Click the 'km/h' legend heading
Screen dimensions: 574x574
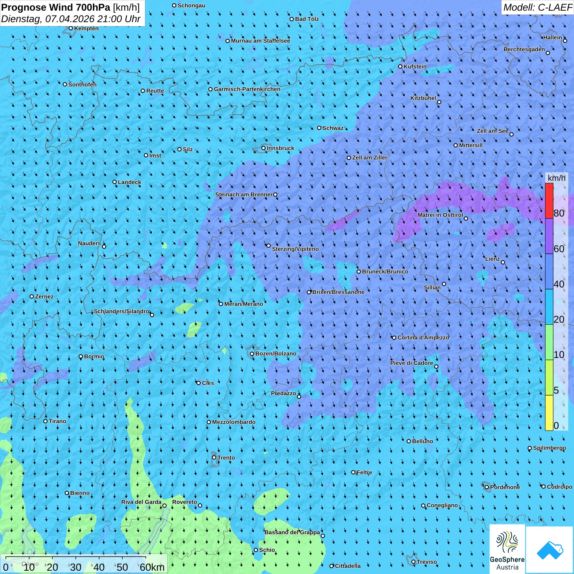click(x=556, y=178)
